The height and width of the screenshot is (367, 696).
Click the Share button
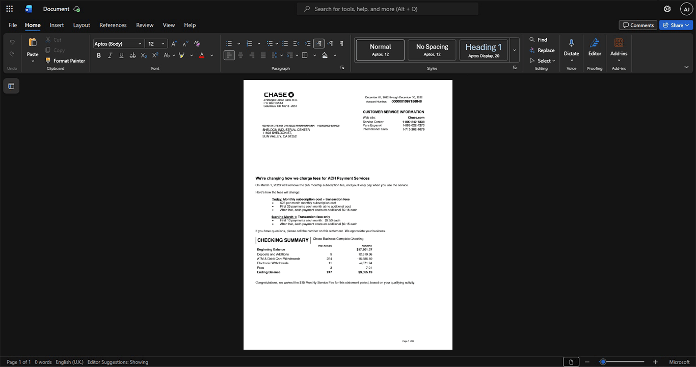676,25
